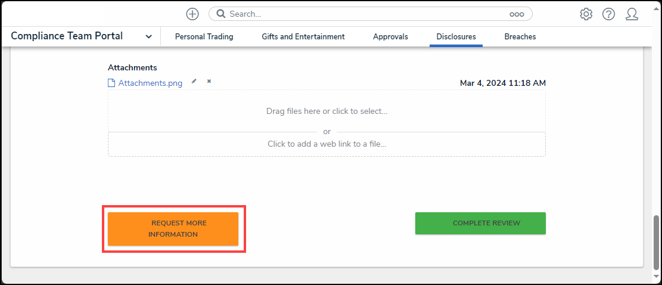
Task: Focus the Search input field
Action: [x=363, y=14]
